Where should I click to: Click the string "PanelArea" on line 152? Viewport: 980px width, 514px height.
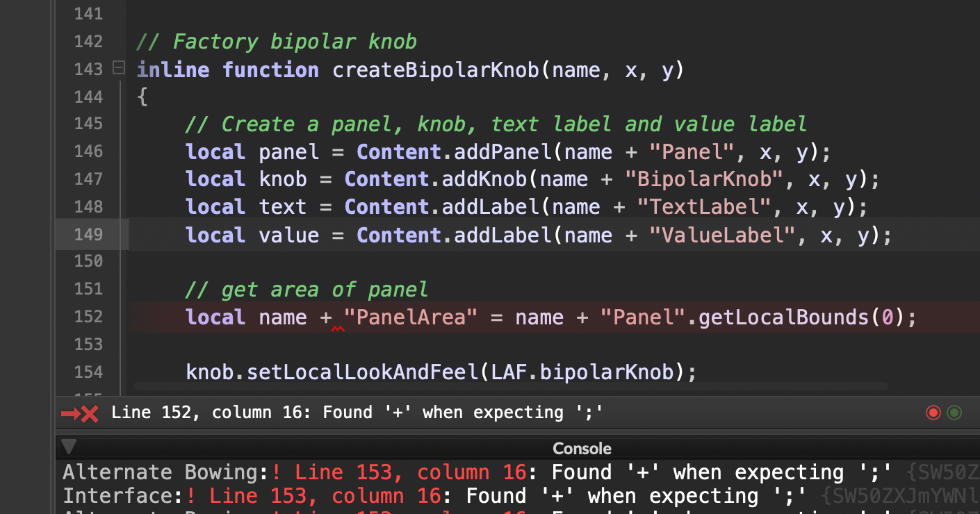point(411,317)
